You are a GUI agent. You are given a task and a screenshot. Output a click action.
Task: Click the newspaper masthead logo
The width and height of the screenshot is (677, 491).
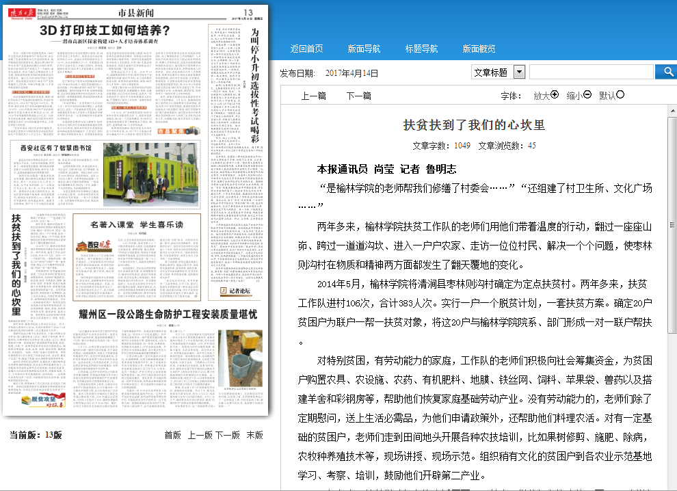21,14
